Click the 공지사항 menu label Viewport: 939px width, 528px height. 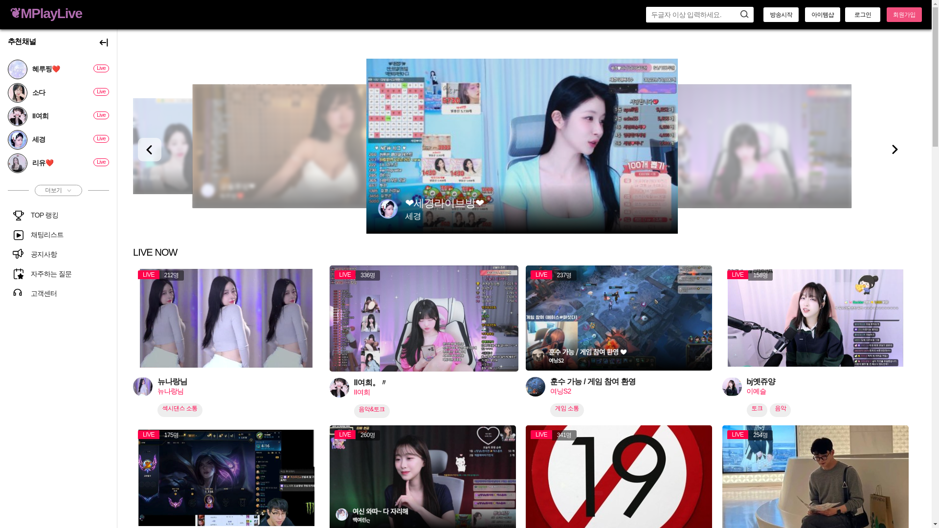[44, 255]
